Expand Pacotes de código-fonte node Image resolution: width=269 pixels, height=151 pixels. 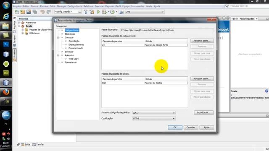click(x=23, y=30)
